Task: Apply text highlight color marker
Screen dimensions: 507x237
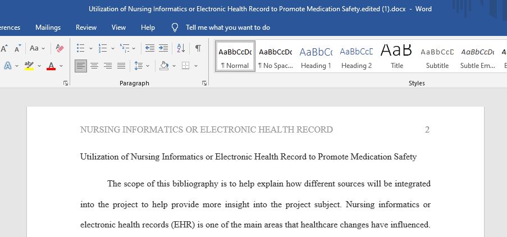Action: pyautogui.click(x=29, y=66)
